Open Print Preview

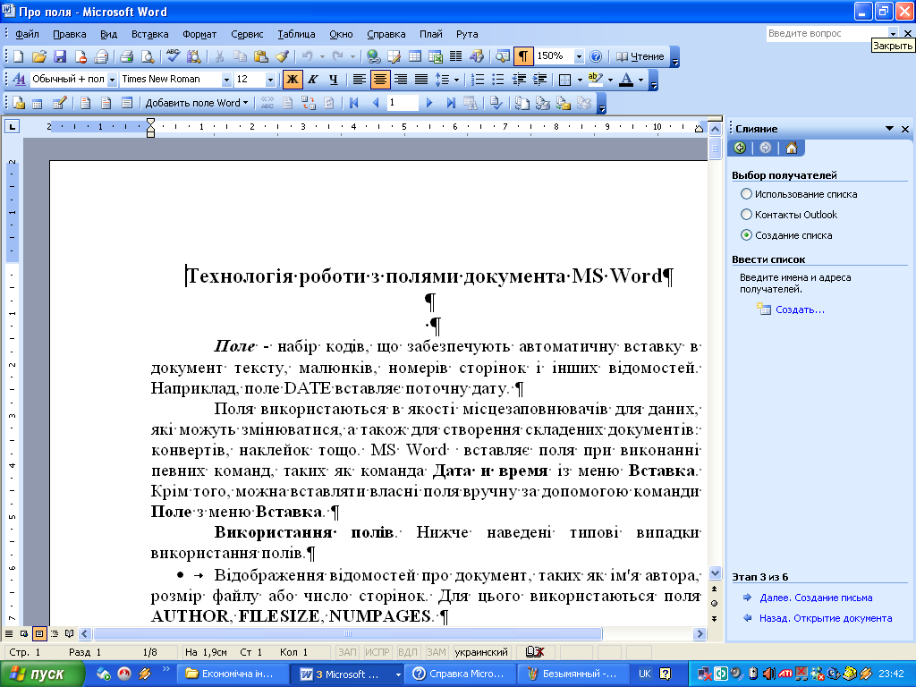pos(148,56)
